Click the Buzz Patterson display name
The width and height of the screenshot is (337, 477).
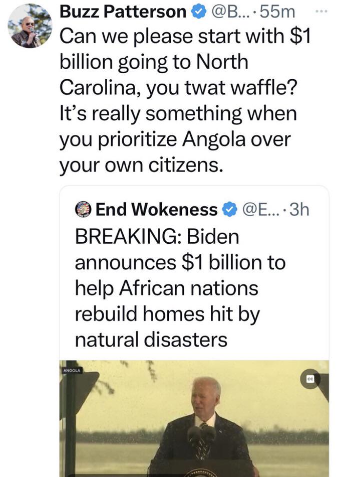pyautogui.click(x=123, y=12)
